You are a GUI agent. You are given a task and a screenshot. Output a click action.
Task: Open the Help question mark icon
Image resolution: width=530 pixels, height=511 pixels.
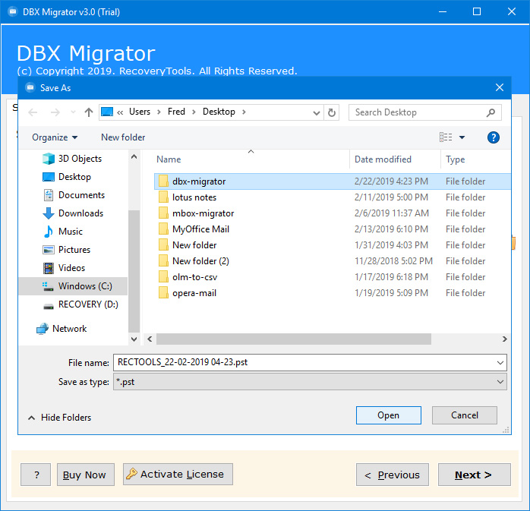pos(493,137)
